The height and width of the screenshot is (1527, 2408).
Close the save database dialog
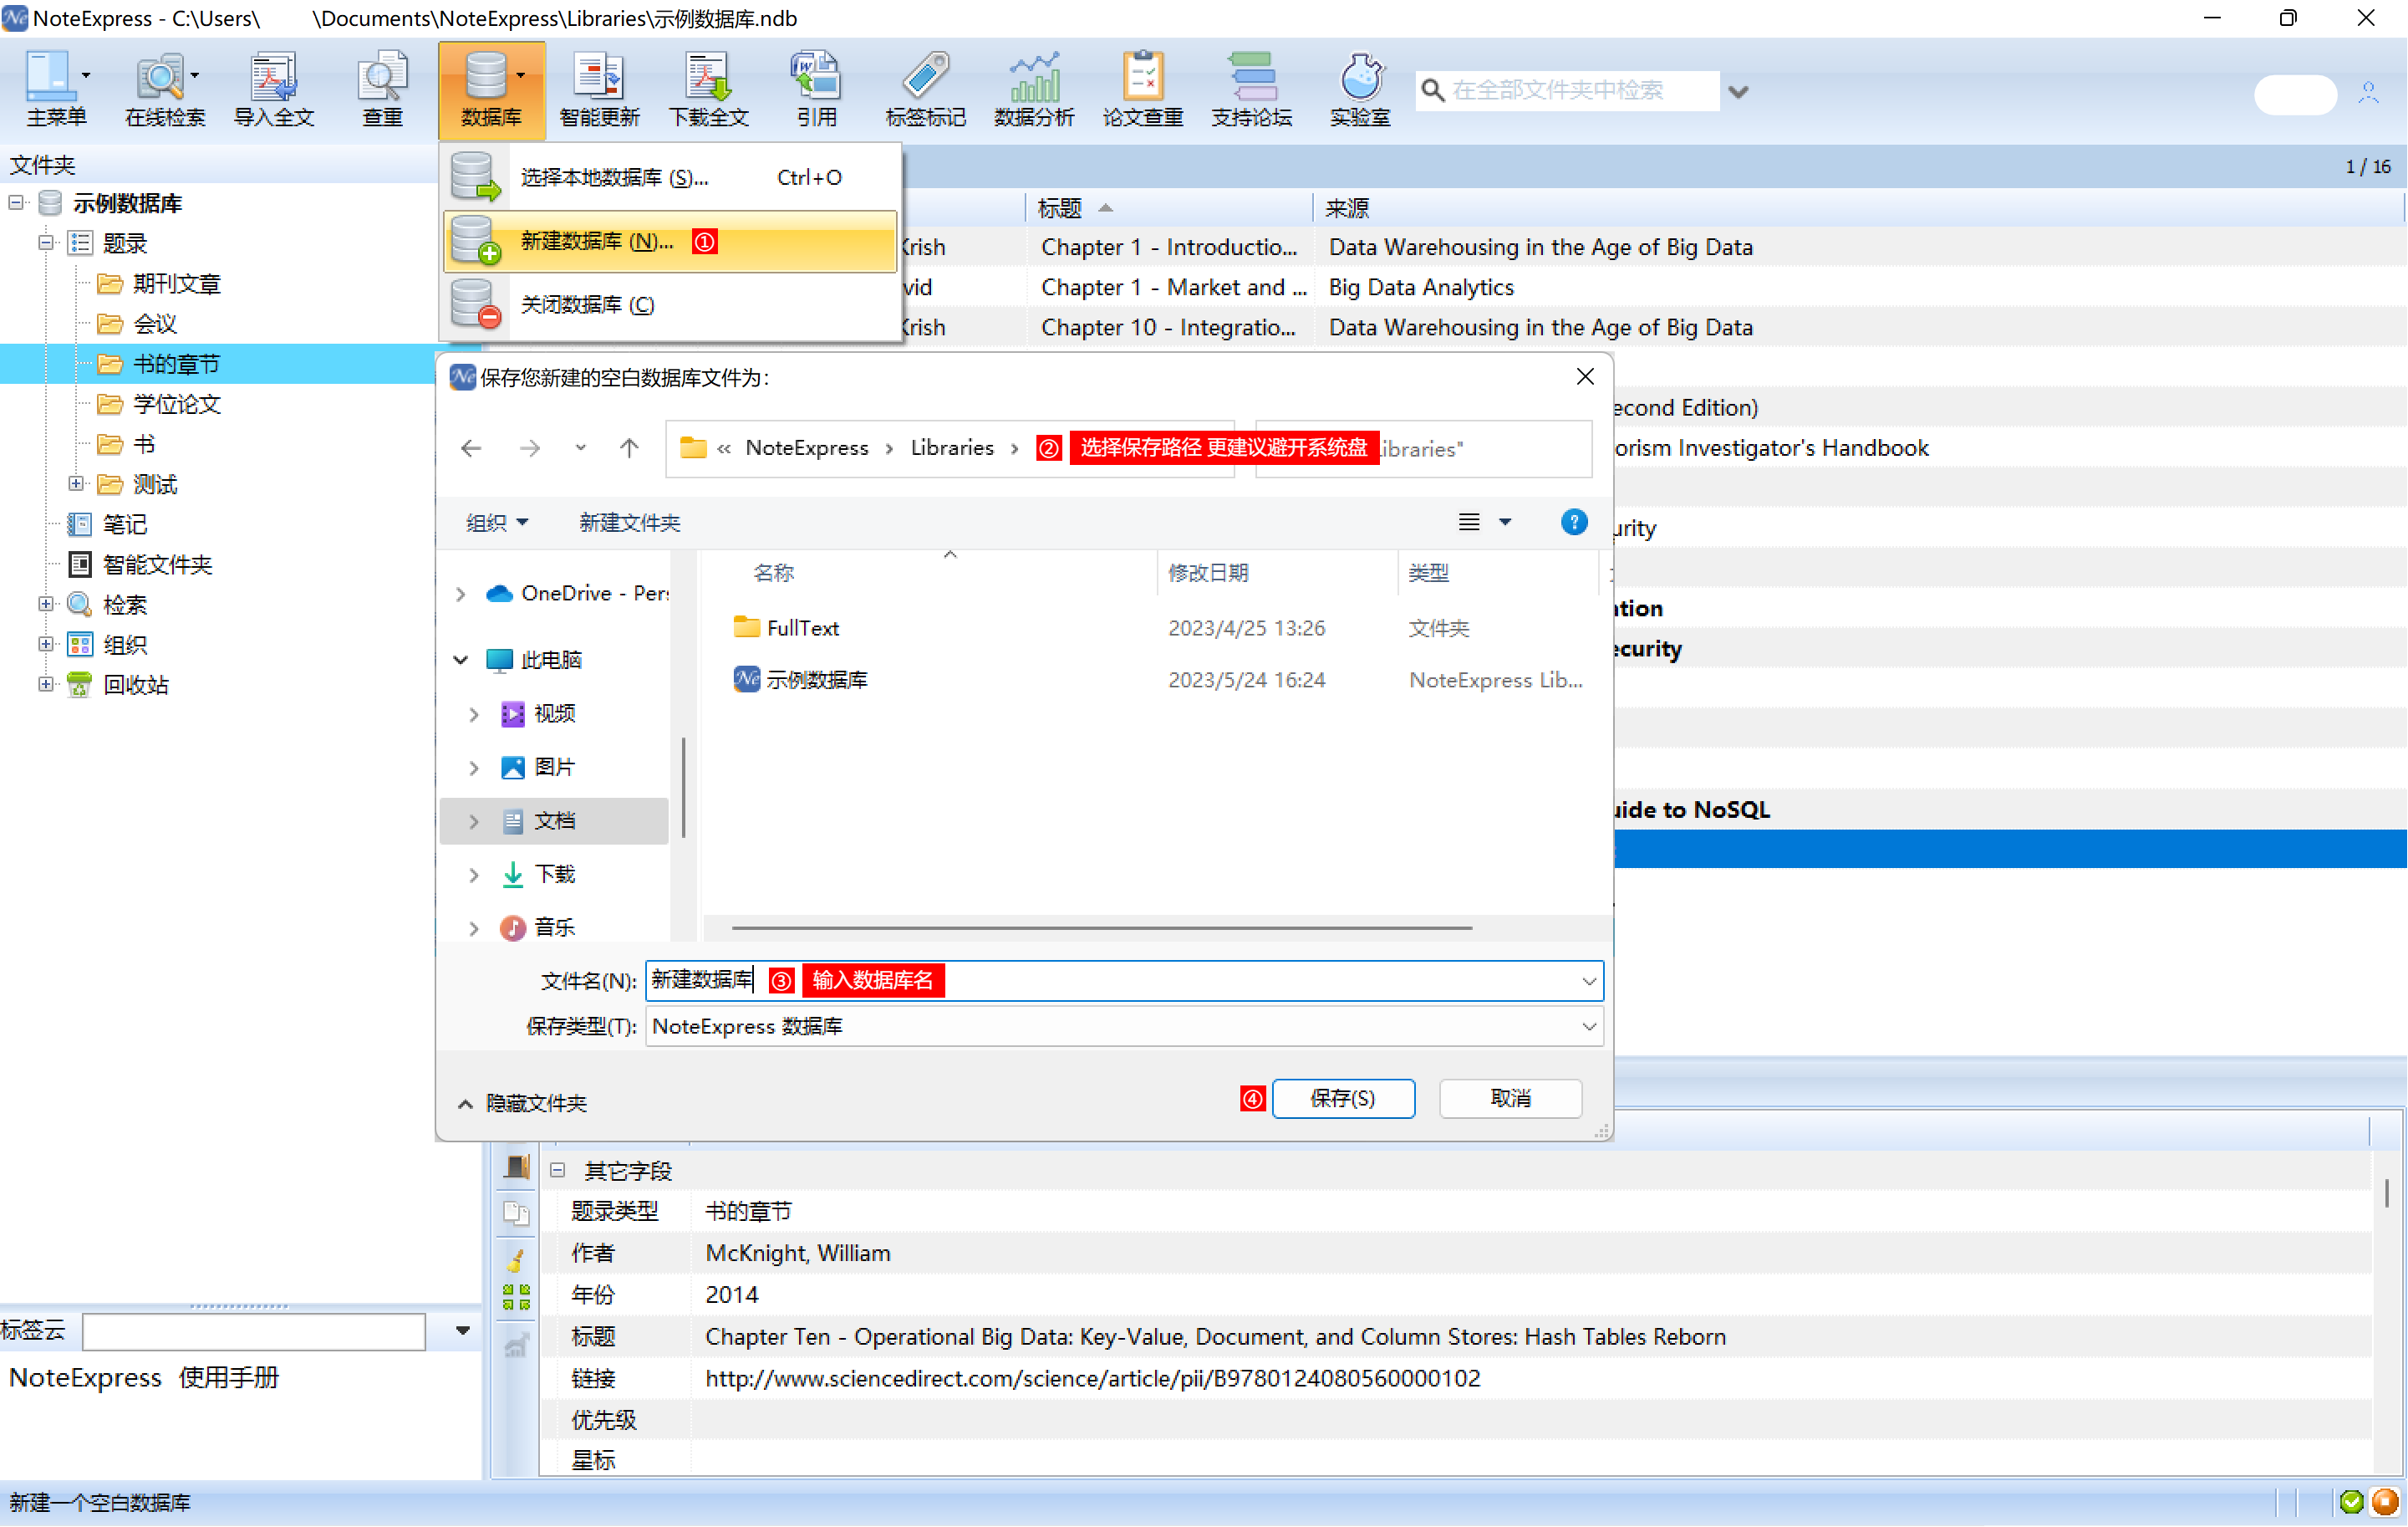[1585, 377]
